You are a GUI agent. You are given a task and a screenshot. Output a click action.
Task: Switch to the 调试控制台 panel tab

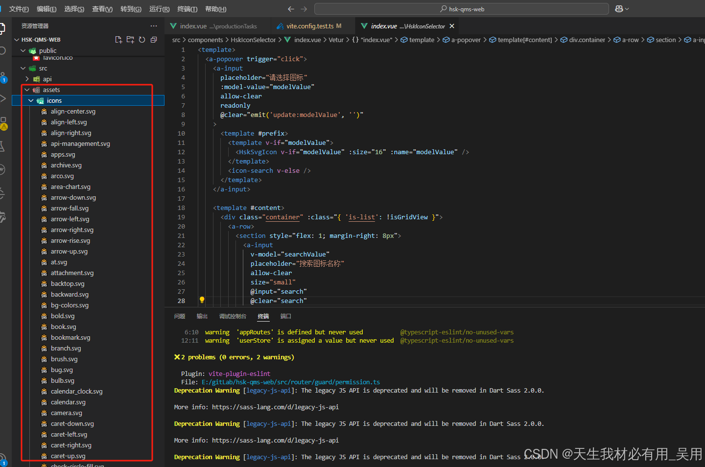click(x=233, y=316)
